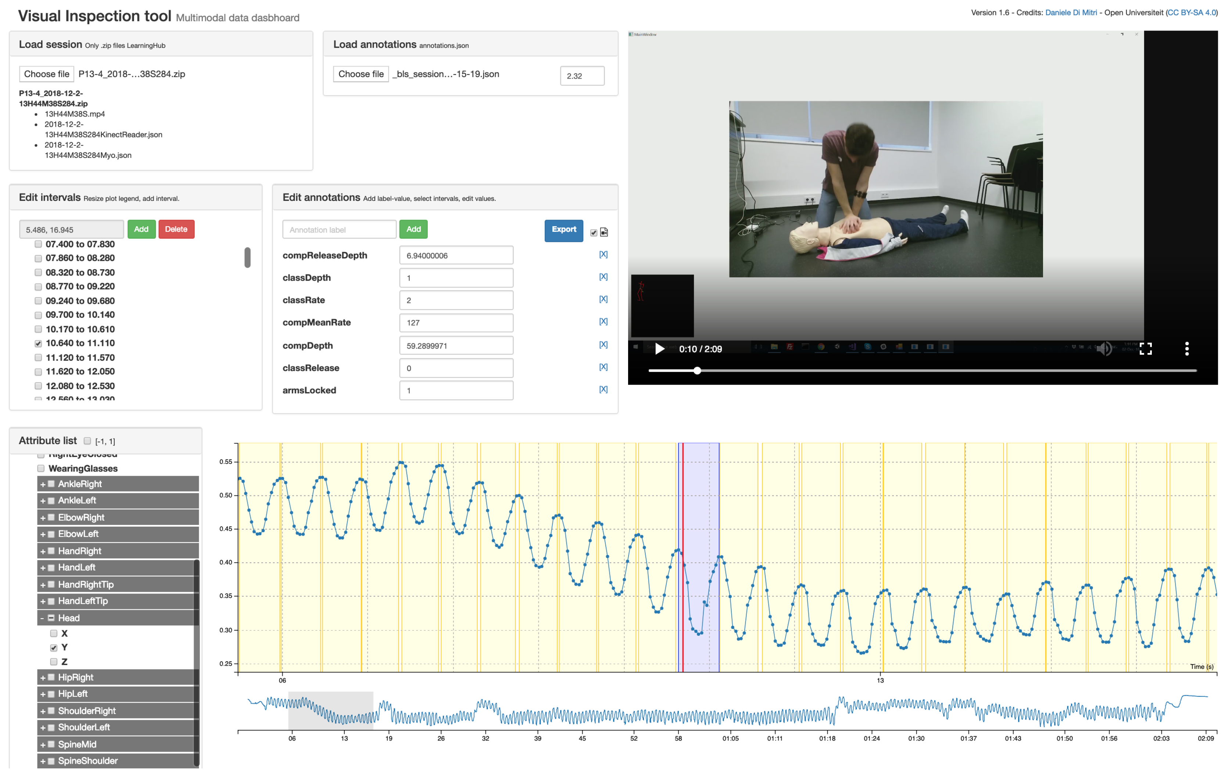The width and height of the screenshot is (1229, 775).
Task: Enable the WearingGlasses attribute checkbox
Action: pos(41,468)
